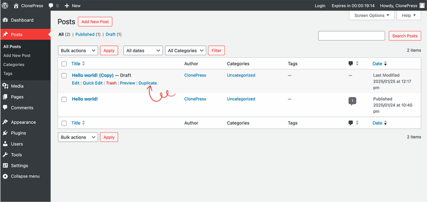Click the Dashboard gauge icon
Viewport: 427px width, 202px height.
(x=5, y=20)
